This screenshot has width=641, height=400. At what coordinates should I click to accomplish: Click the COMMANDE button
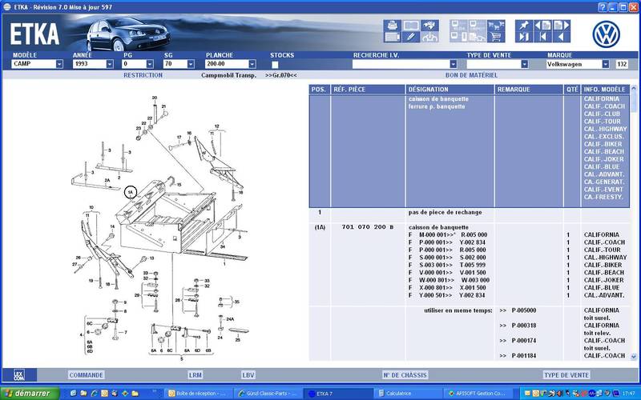tap(87, 374)
